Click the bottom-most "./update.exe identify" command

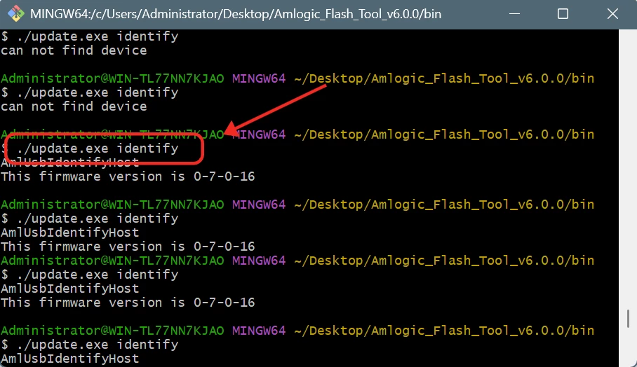pyautogui.click(x=89, y=345)
